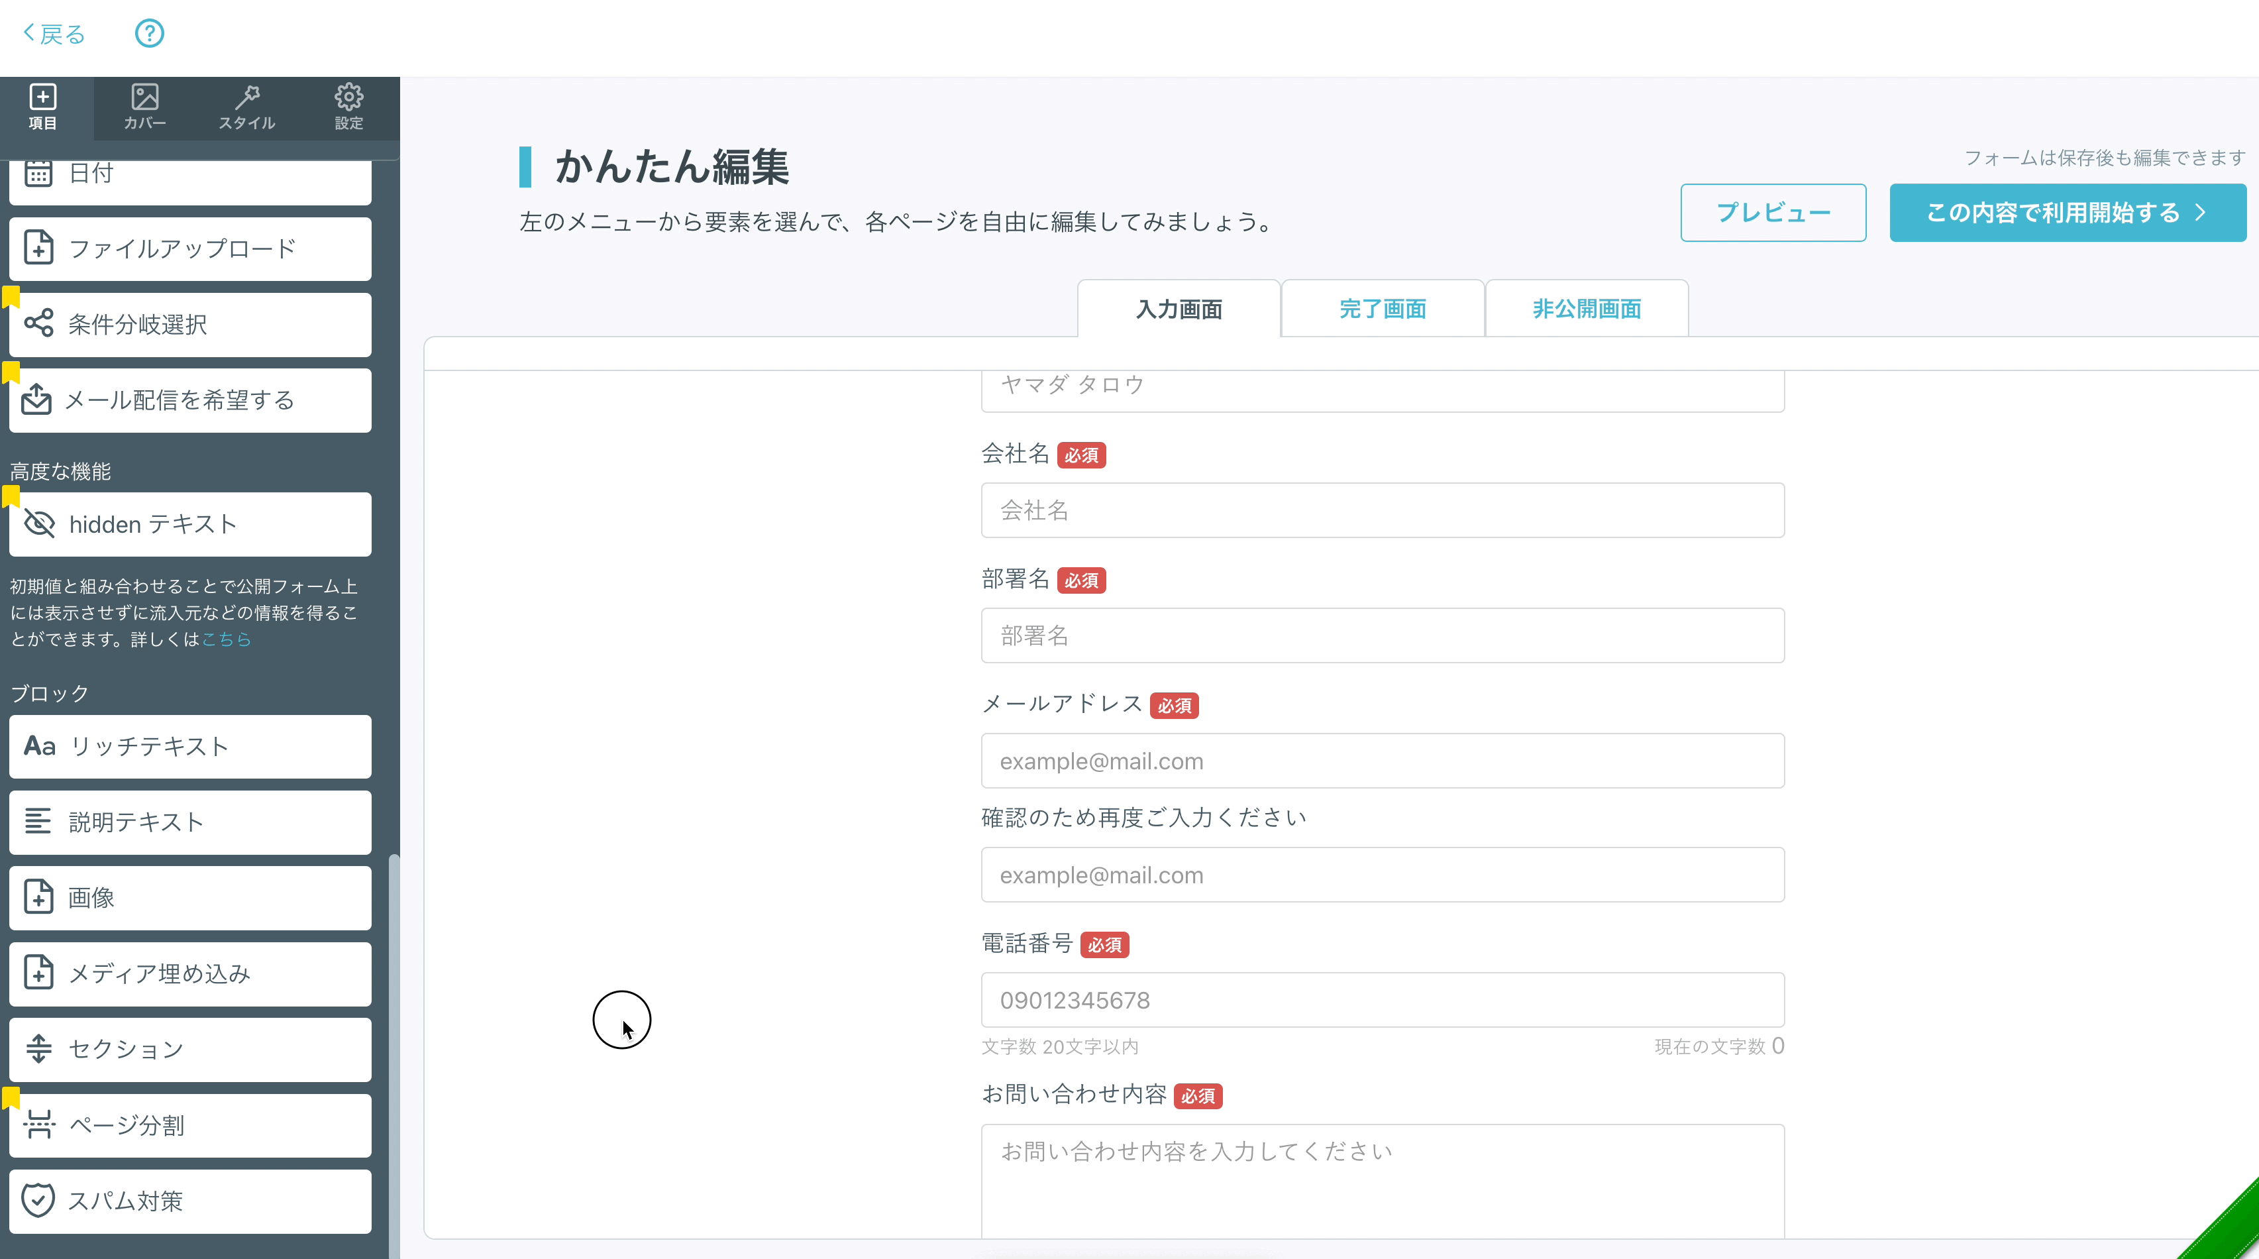Add a ページ分割 page split block
The width and height of the screenshot is (2259, 1259).
click(190, 1124)
